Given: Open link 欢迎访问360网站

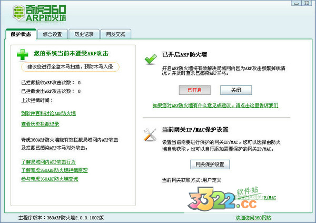Looking at the screenshot, I should click(253, 218).
